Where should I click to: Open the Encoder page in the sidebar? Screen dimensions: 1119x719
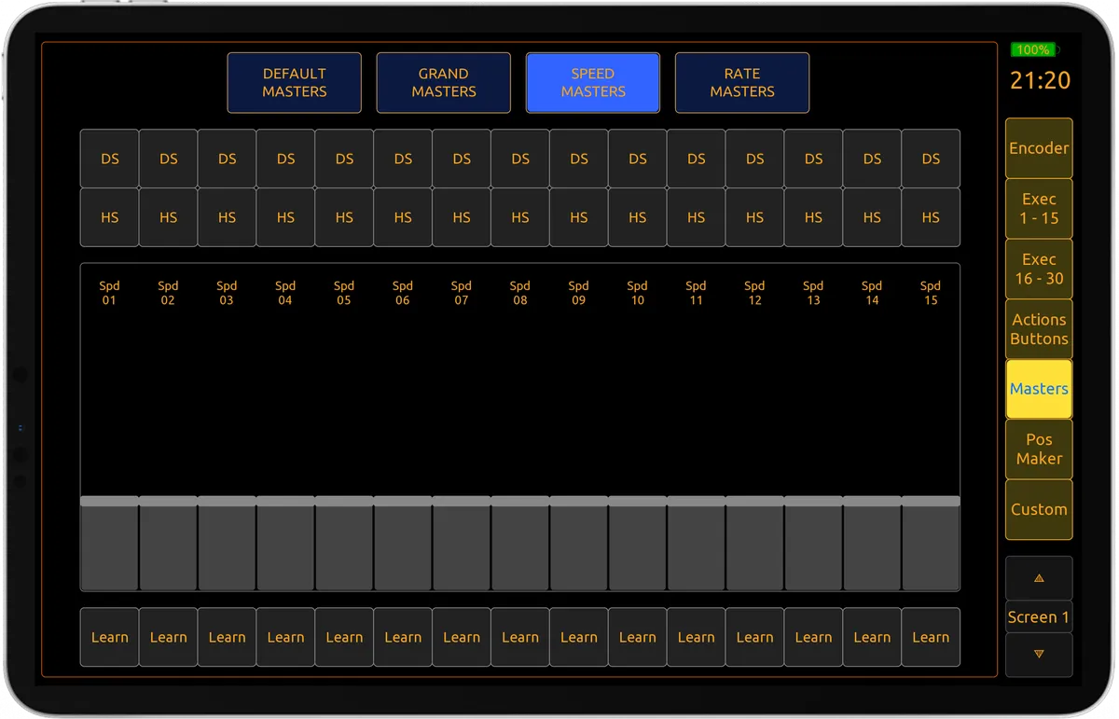1039,148
